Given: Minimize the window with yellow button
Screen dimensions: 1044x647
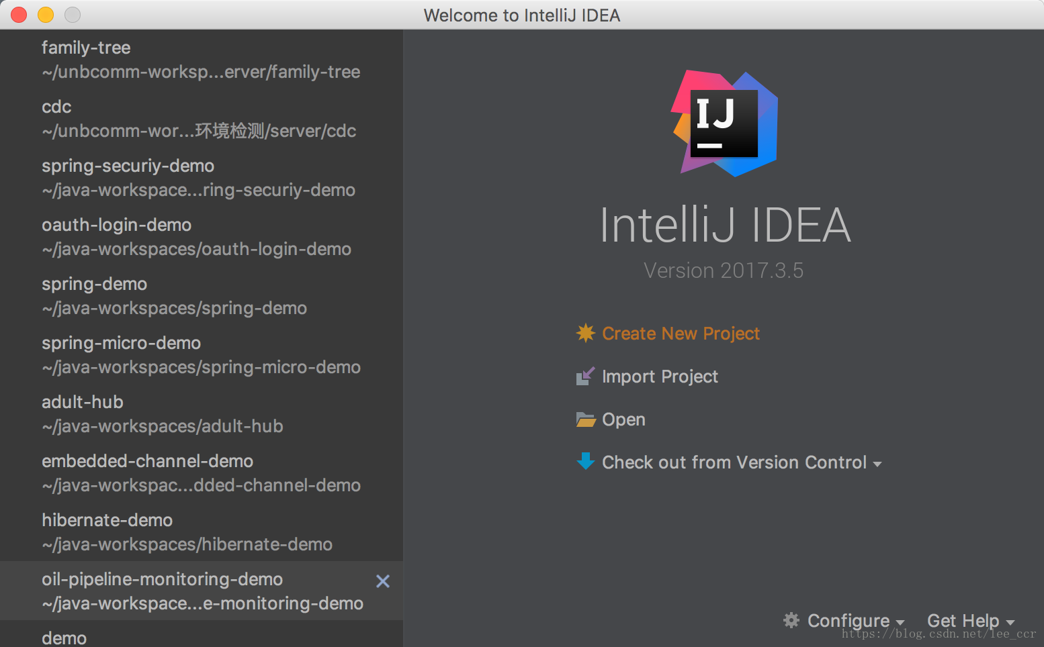Looking at the screenshot, I should point(46,15).
